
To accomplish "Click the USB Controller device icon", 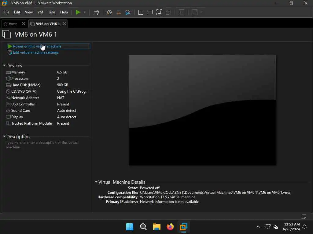I will (x=8, y=104).
